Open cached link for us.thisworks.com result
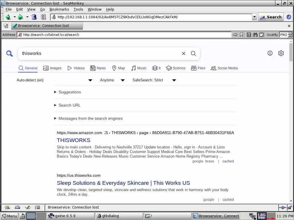 (228, 200)
